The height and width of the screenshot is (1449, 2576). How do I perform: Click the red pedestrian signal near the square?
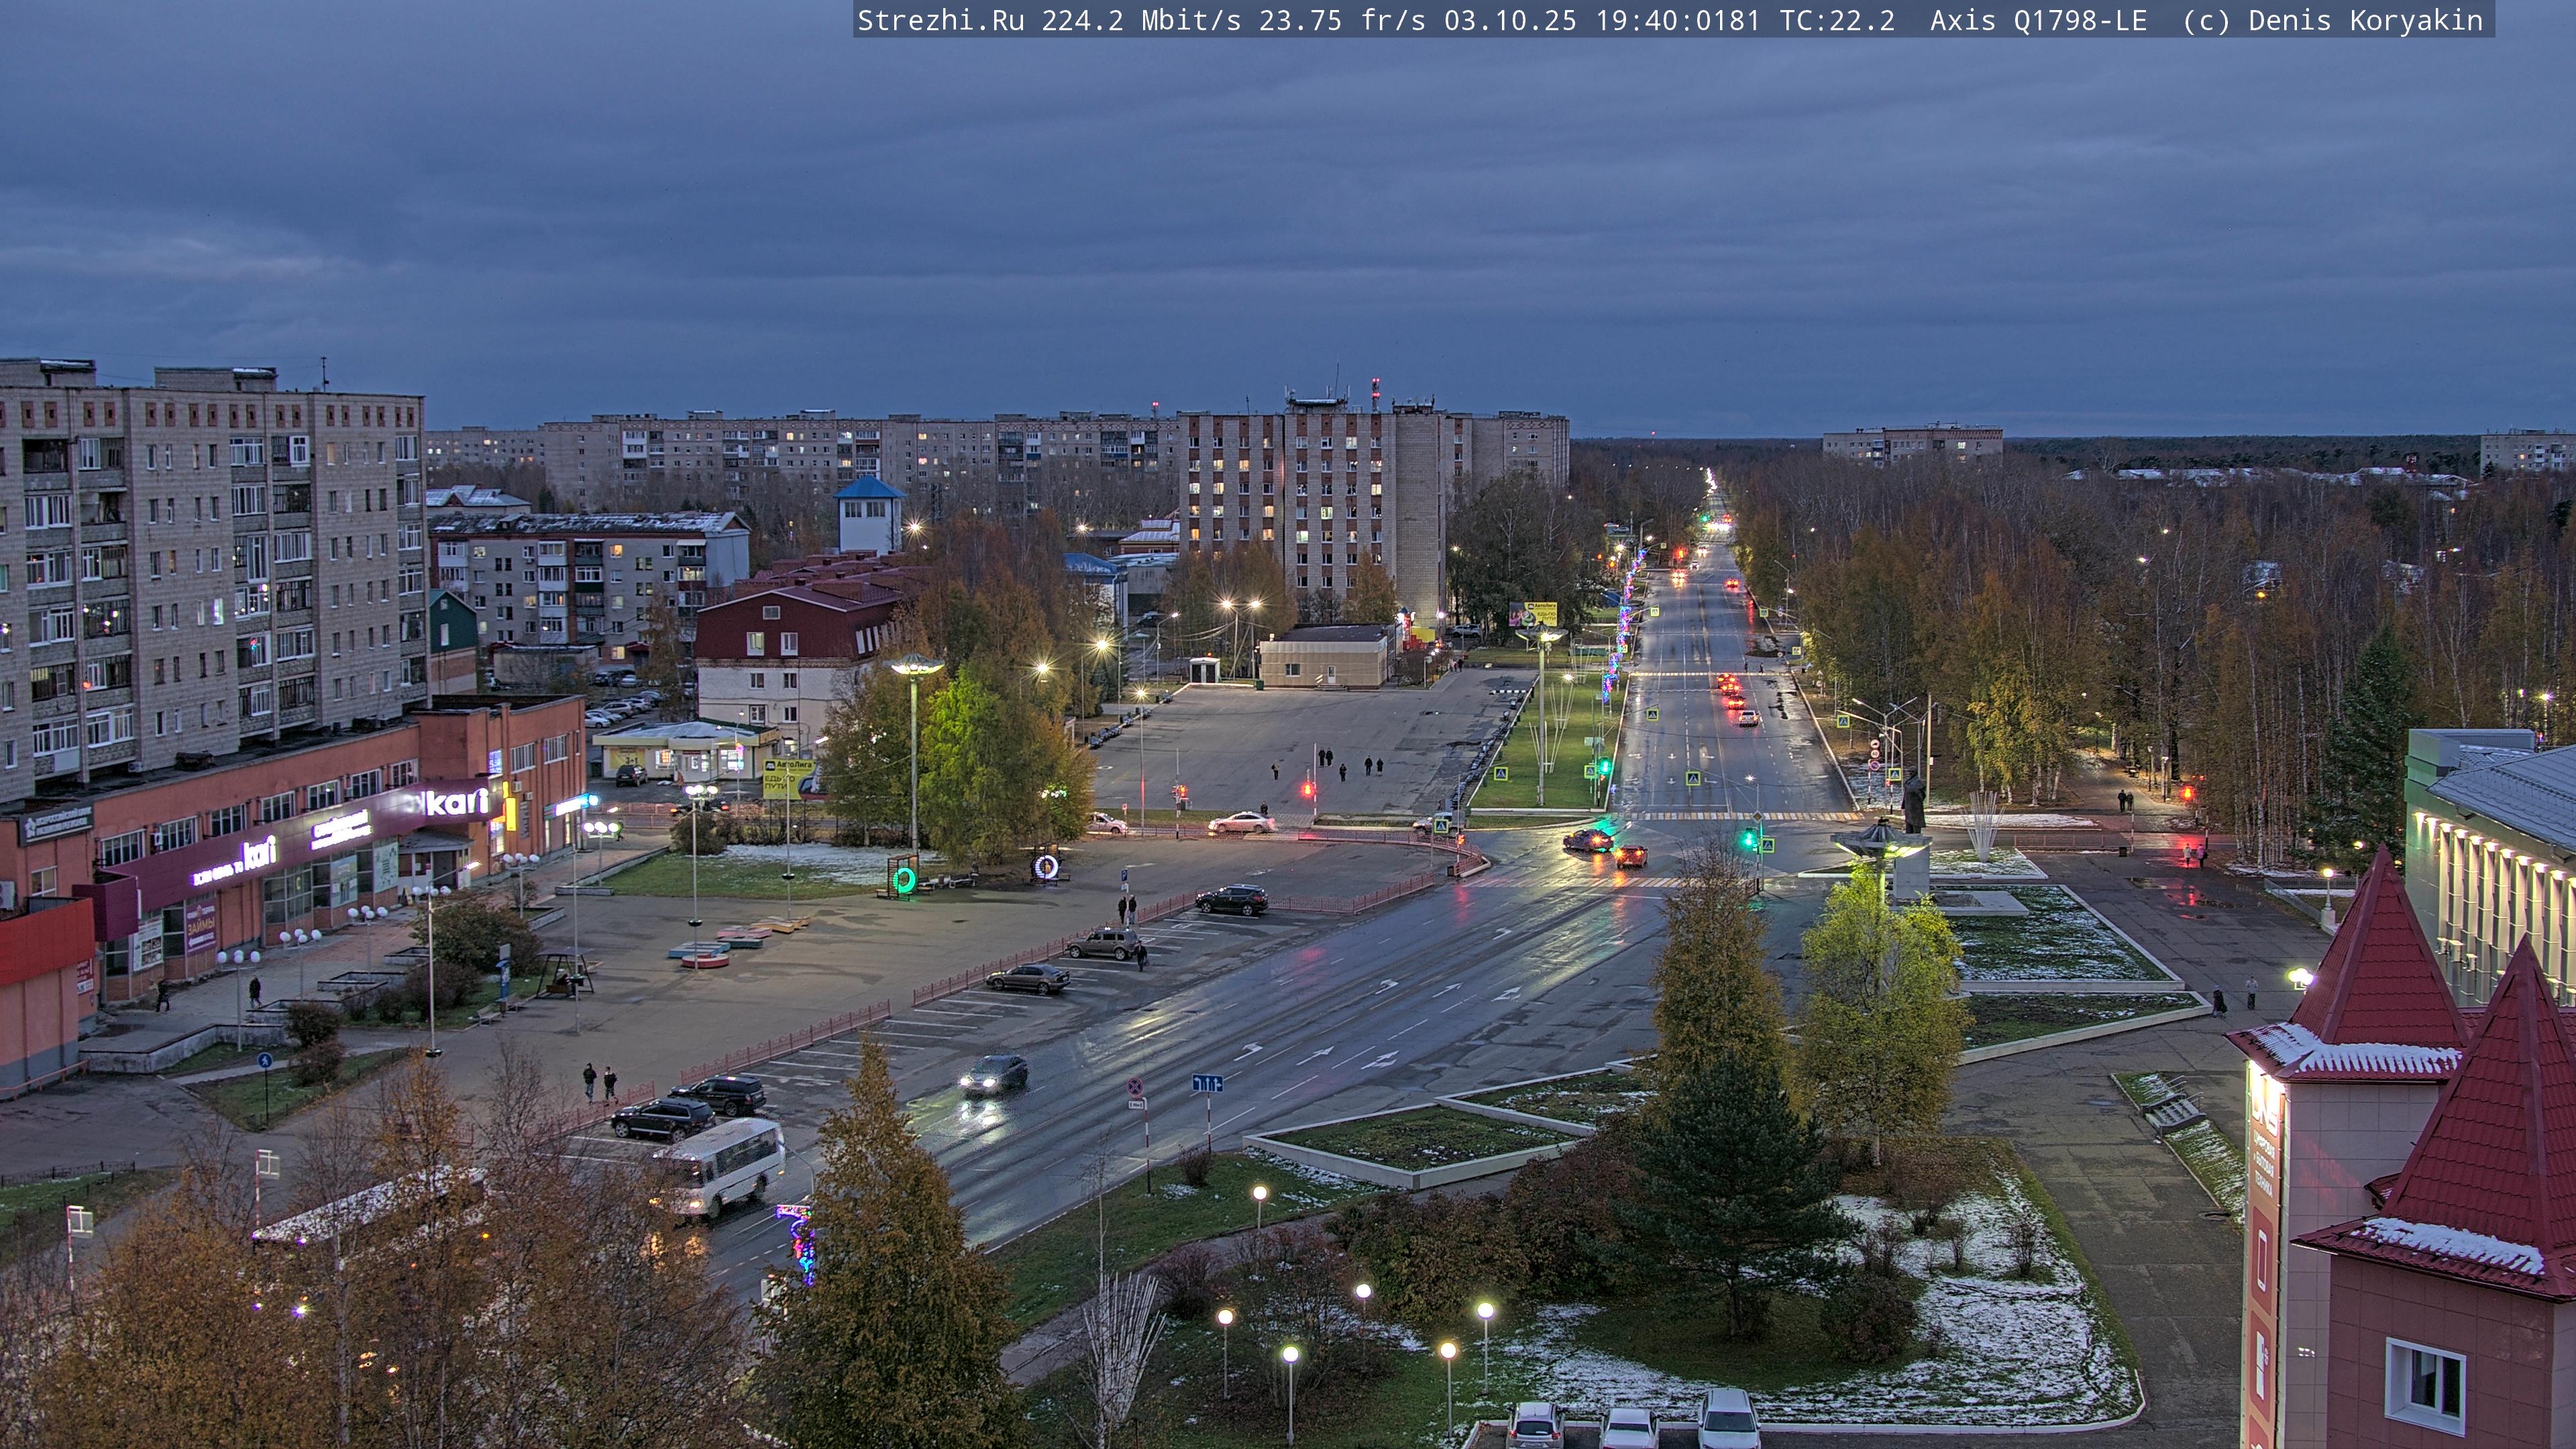pos(1307,790)
